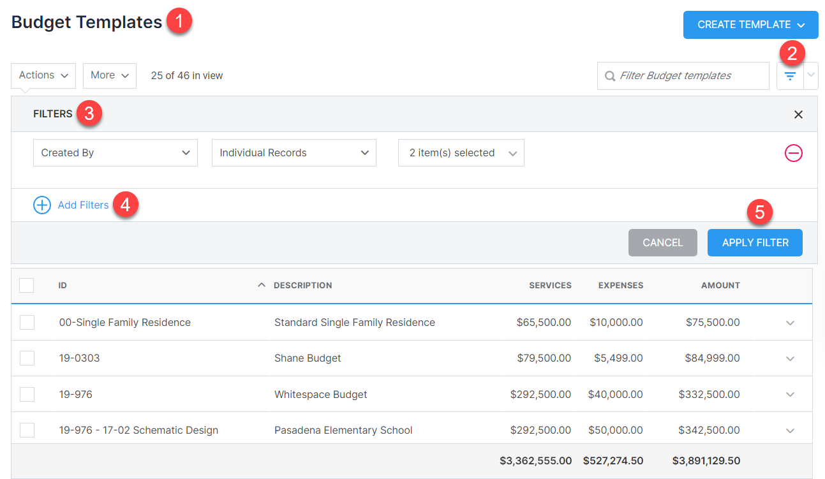Select the checkbox for 19-0303 row
The height and width of the screenshot is (479, 825).
point(26,358)
